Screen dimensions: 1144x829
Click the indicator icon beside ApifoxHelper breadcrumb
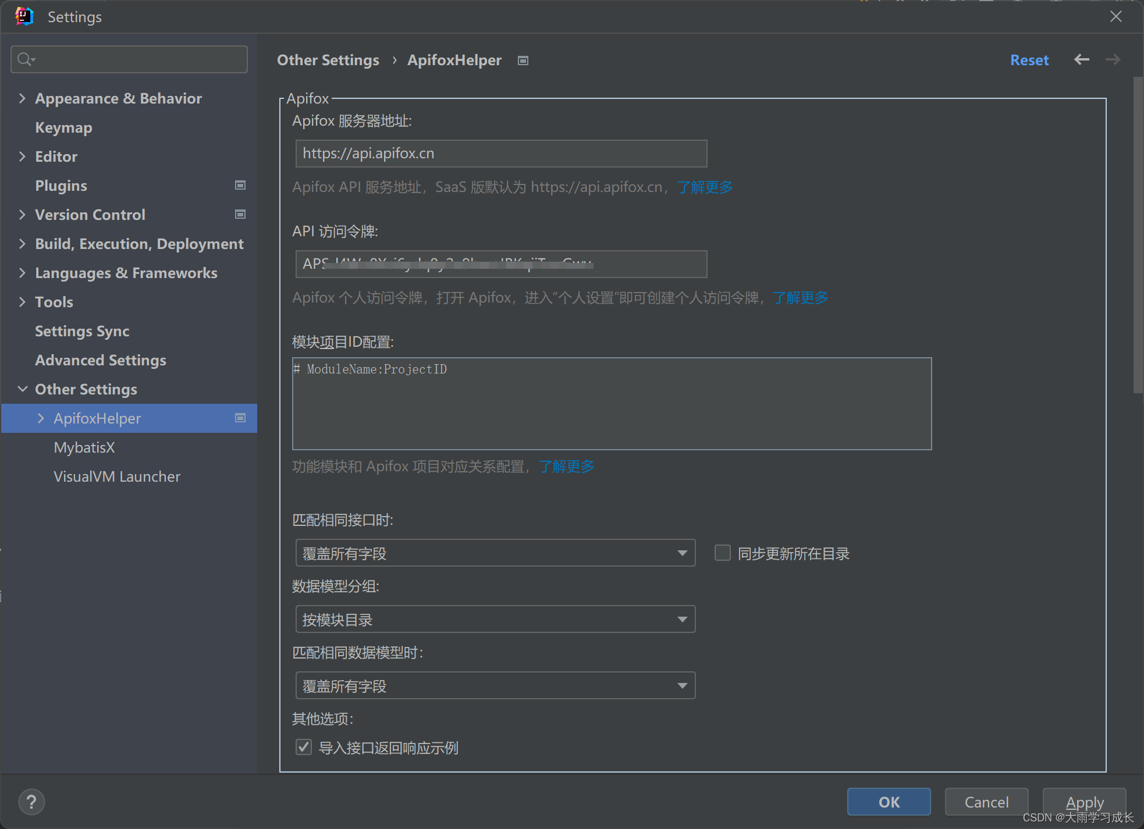tap(523, 61)
